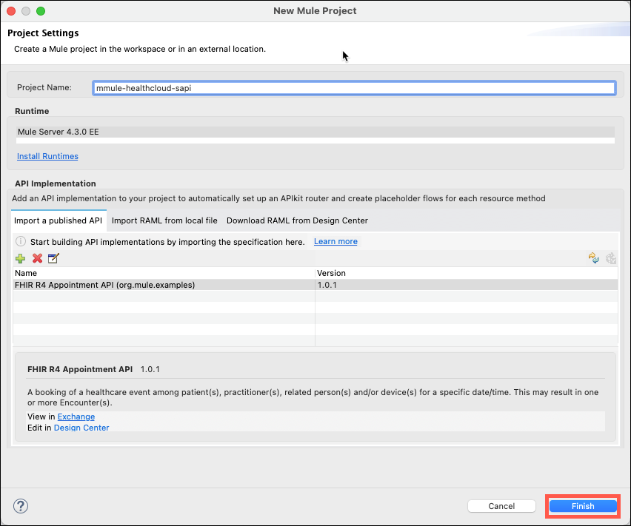Open help with the question mark icon
The image size is (631, 526).
(21, 506)
